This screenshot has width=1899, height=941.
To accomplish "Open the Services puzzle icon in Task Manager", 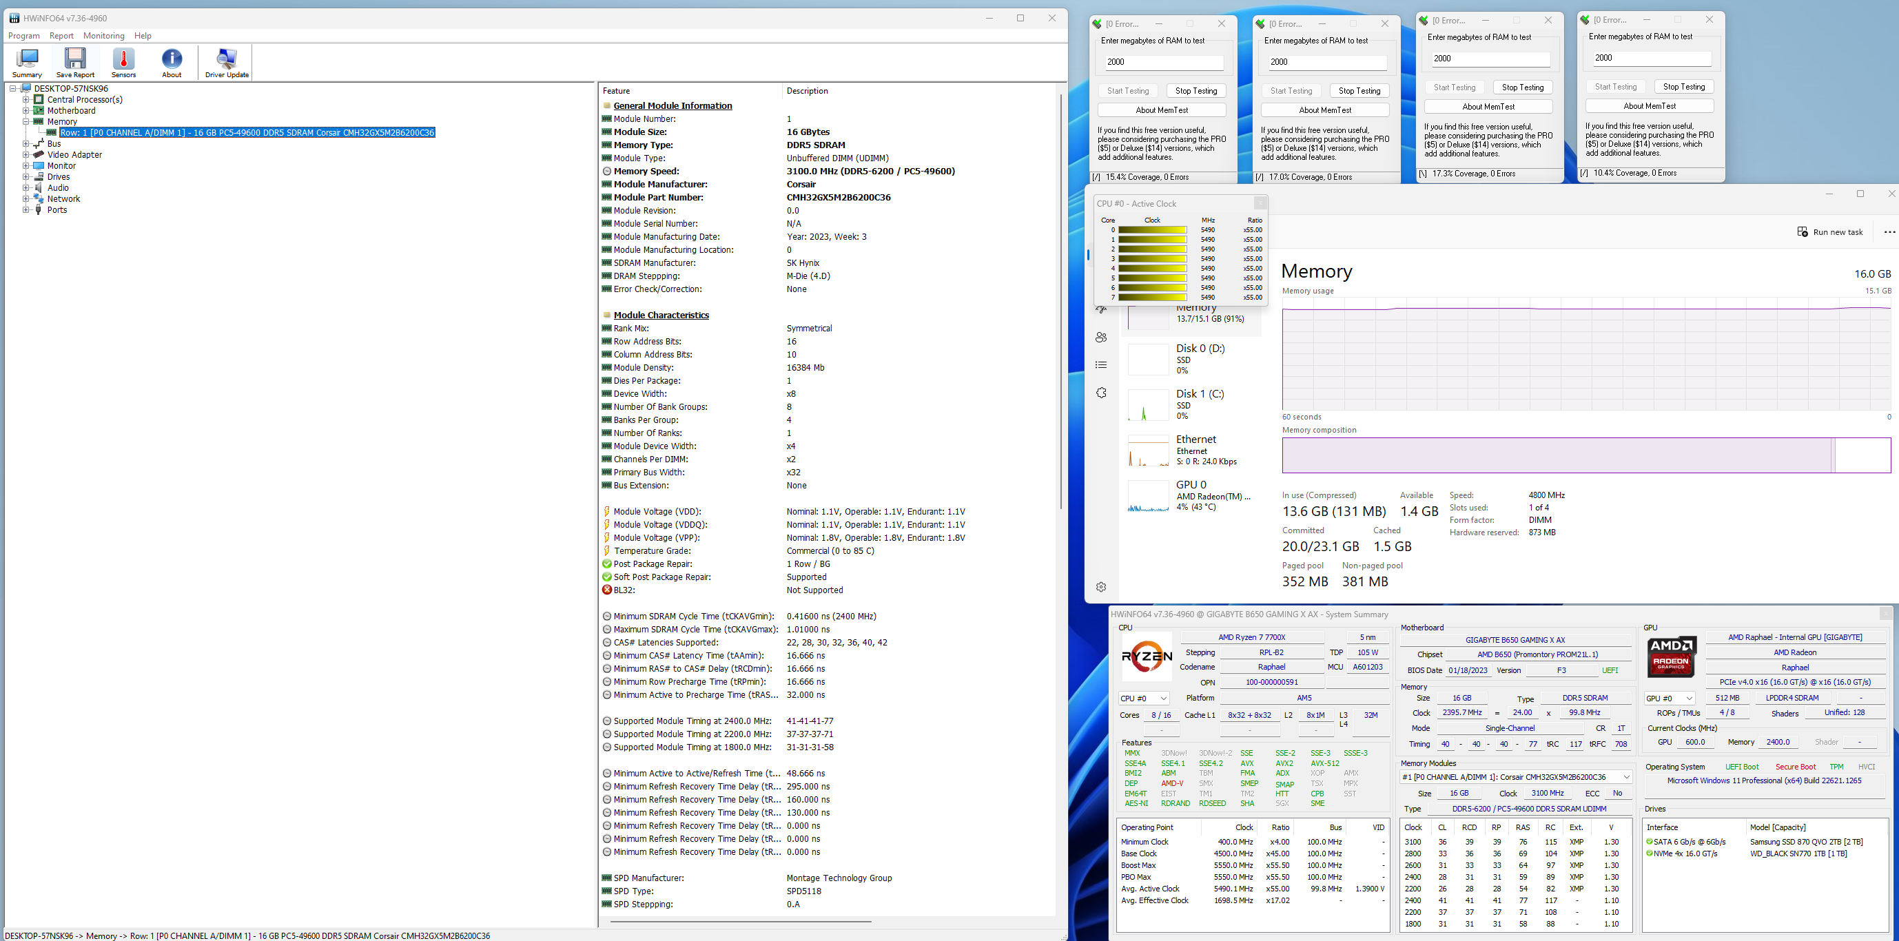I will 1101,393.
